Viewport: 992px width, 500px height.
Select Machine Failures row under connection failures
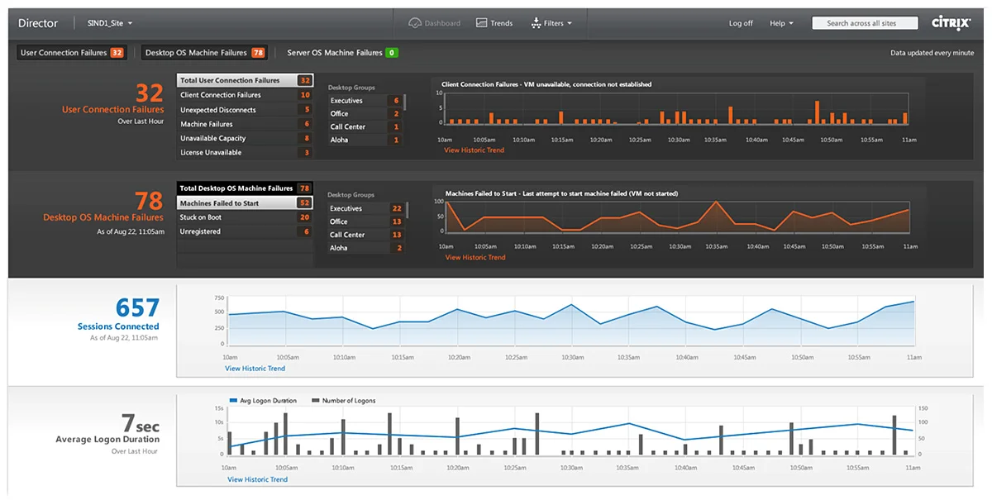(x=245, y=124)
